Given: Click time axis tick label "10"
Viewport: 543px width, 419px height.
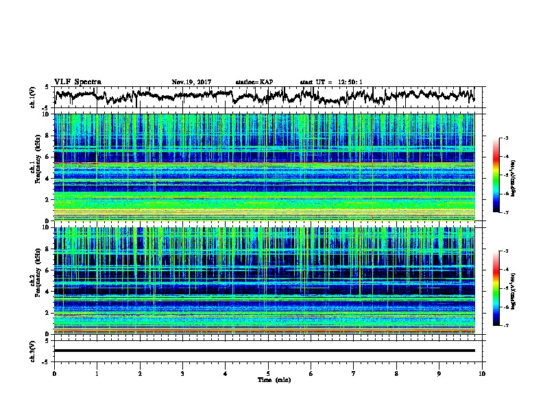Looking at the screenshot, I should [x=482, y=374].
